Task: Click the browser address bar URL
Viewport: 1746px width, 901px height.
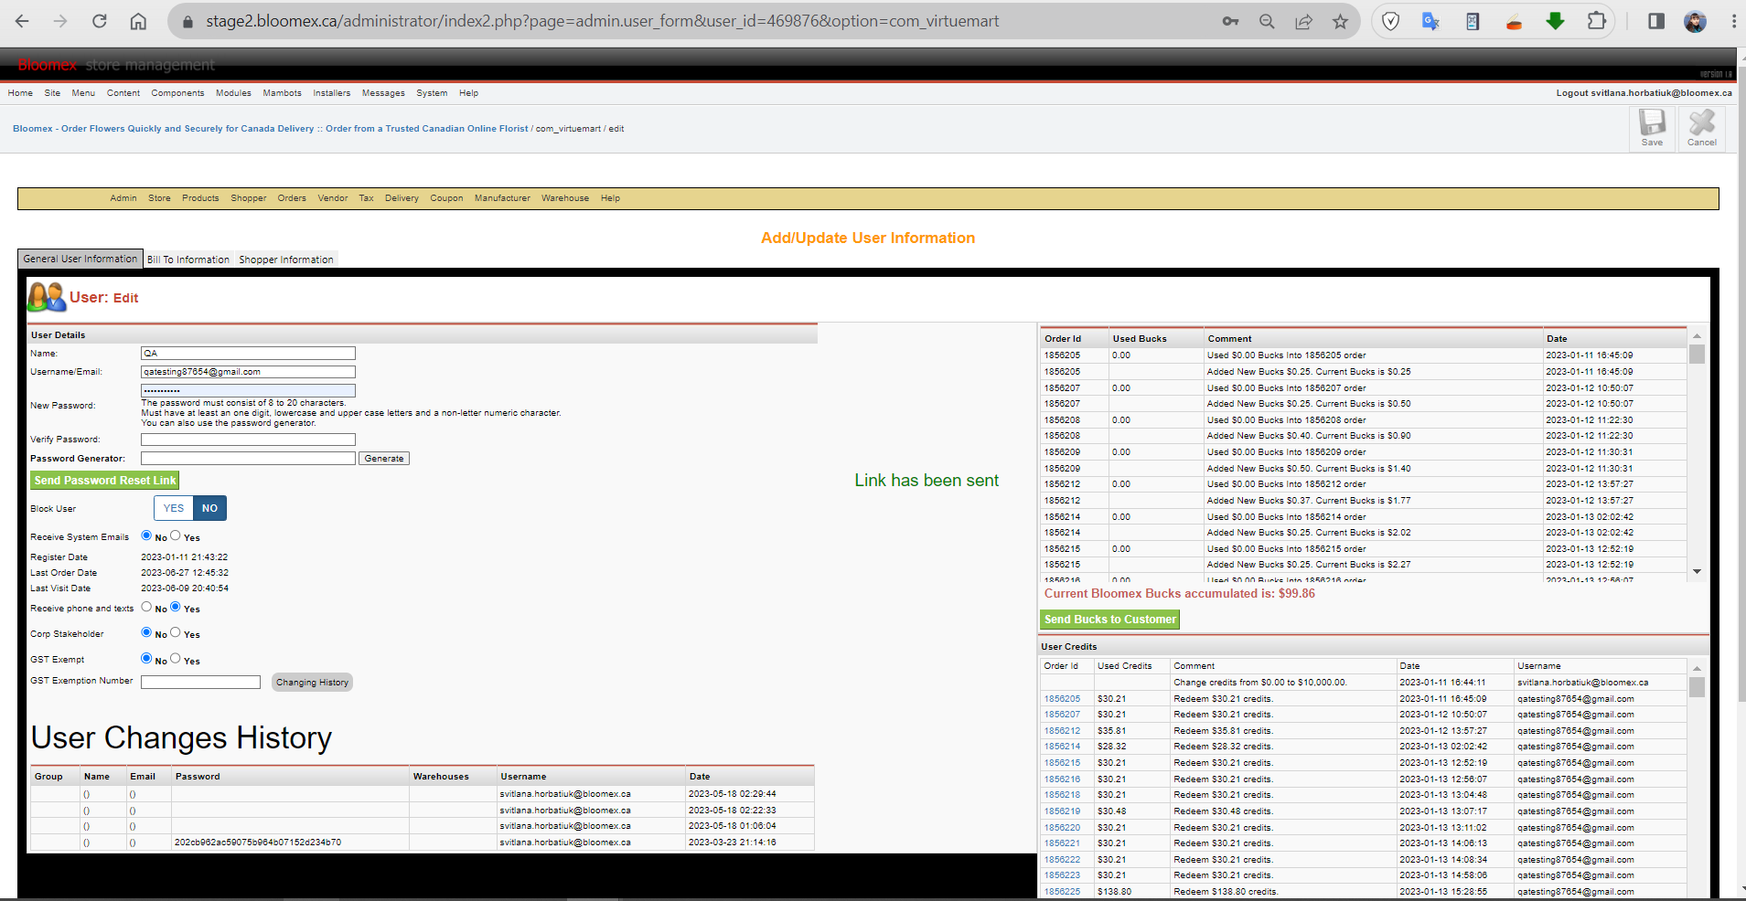Action: tap(602, 21)
